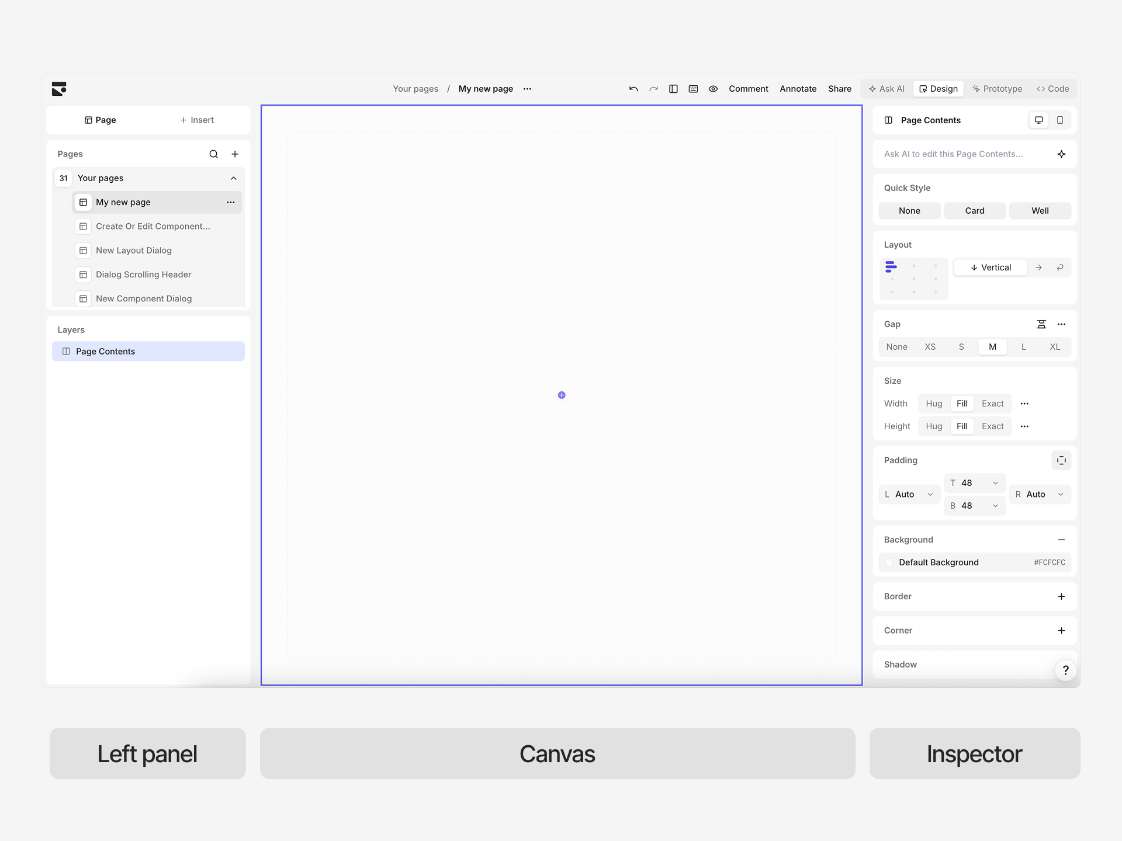Screen dimensions: 1122x841
Task: Open the top padding 48 dropdown
Action: [995, 483]
